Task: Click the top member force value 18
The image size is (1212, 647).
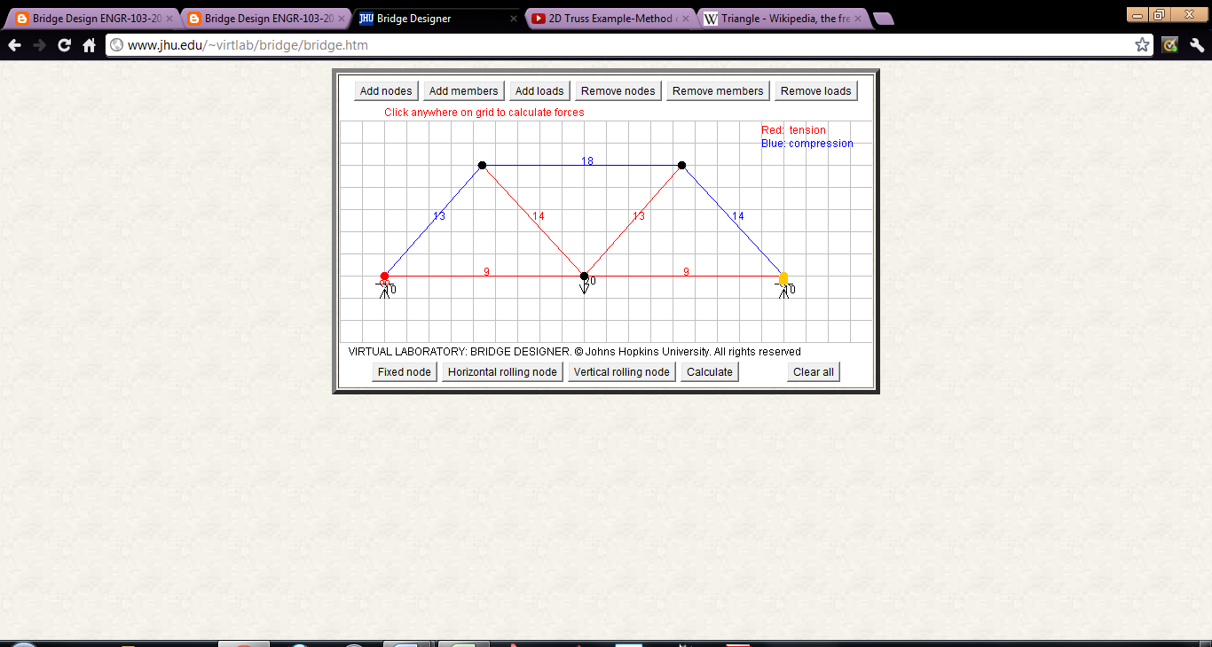Action: [587, 161]
